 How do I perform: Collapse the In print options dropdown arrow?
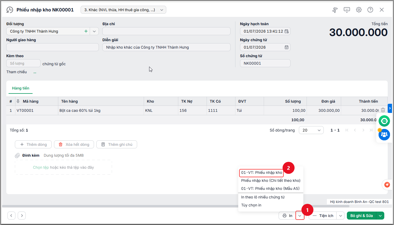click(300, 216)
